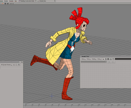Click the lock icon in the left panel
The height and width of the screenshot is (108, 131).
(14, 65)
